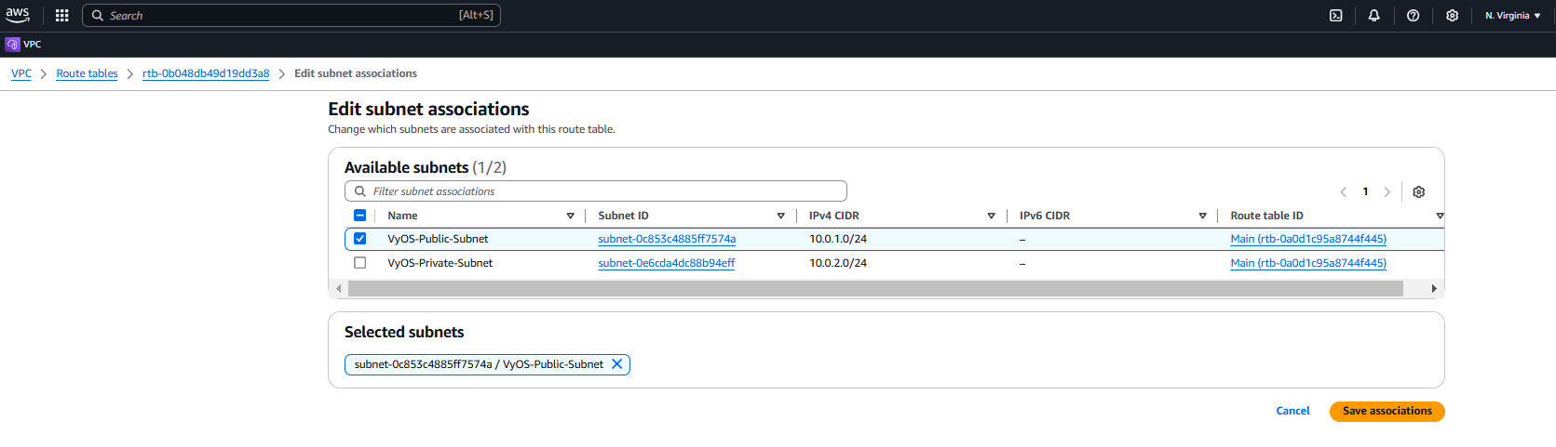Uncheck the VyOS-Public-Subnet checkbox
Screen dimensions: 1556x447
click(360, 239)
